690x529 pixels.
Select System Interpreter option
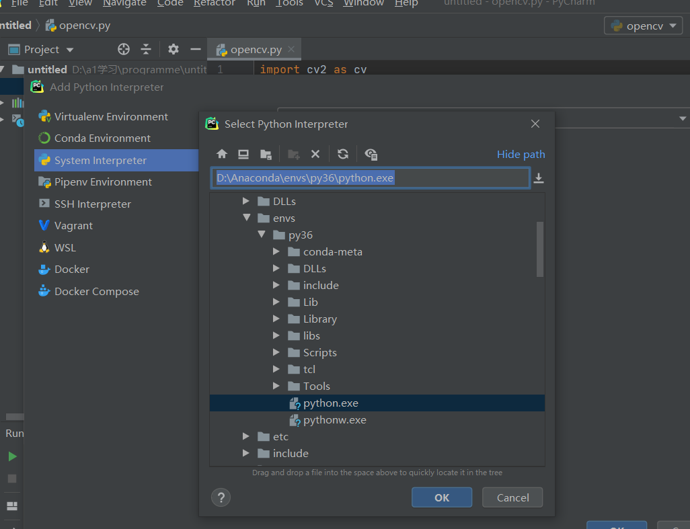[116, 160]
